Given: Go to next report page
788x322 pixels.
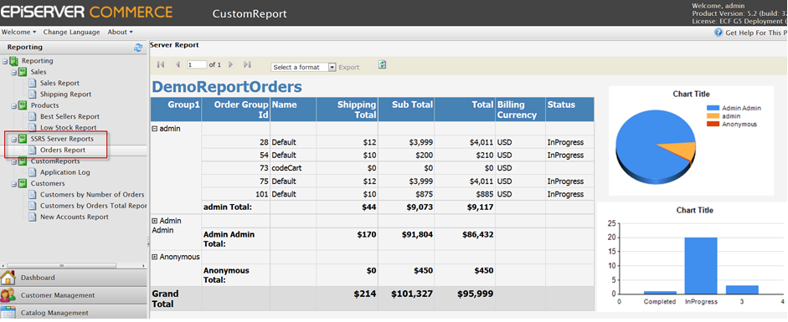Looking at the screenshot, I should [230, 64].
